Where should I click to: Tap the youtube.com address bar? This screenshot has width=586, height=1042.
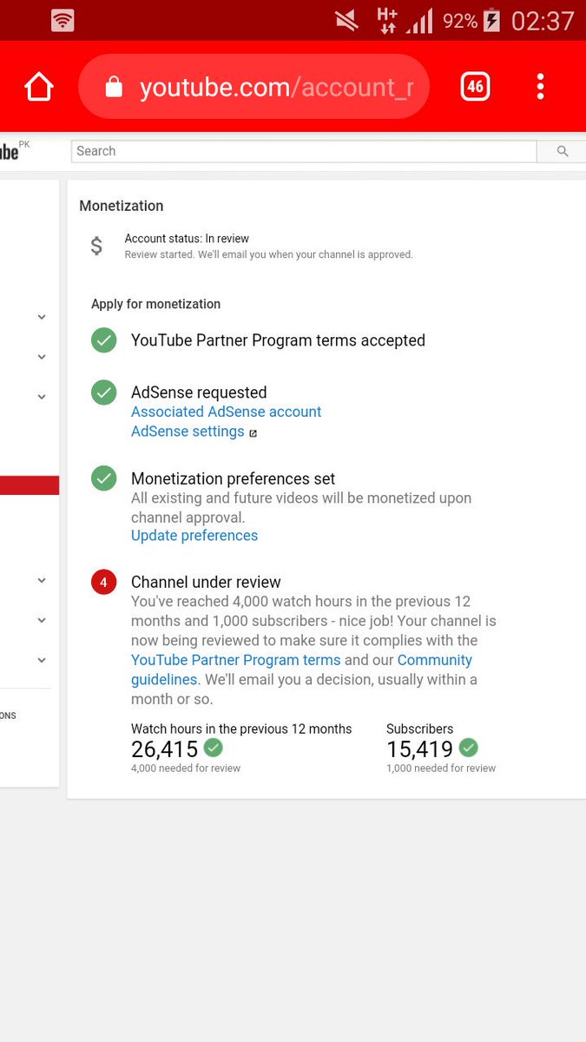click(x=253, y=87)
